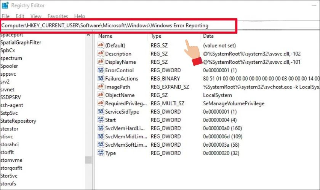Image resolution: width=320 pixels, height=190 pixels.
Task: Open the View menu
Action: 36,16
